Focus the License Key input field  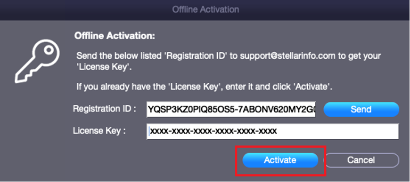273,131
